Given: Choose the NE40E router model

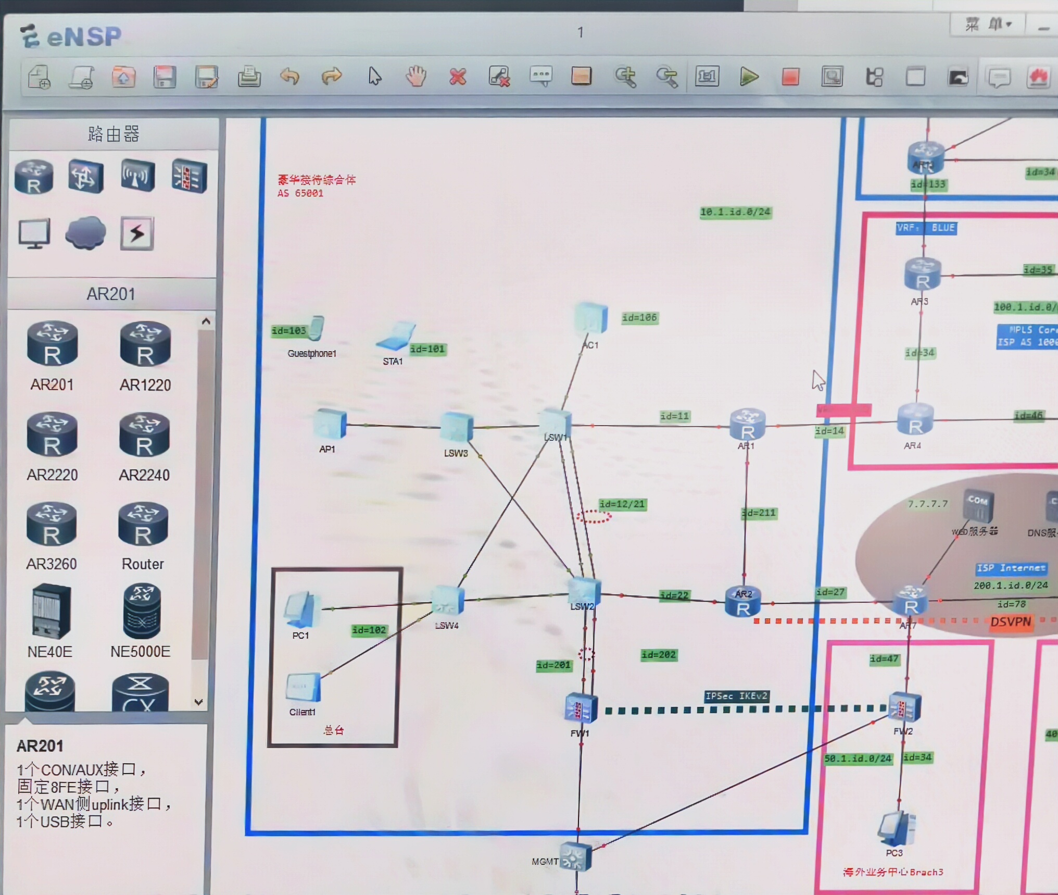Looking at the screenshot, I should (x=51, y=611).
